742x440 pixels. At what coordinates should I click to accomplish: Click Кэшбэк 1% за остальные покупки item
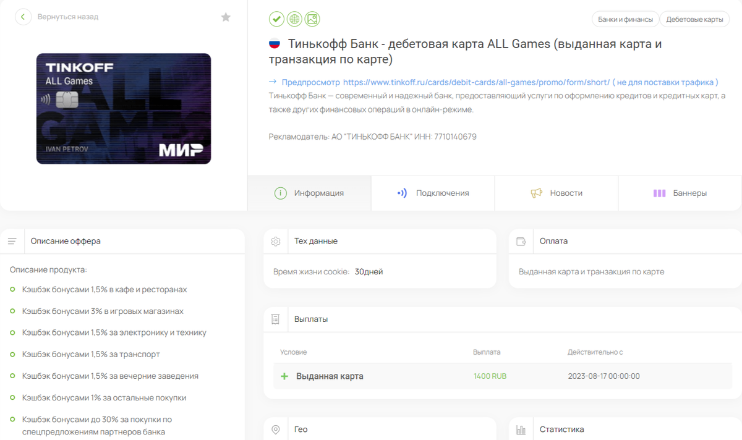point(104,398)
